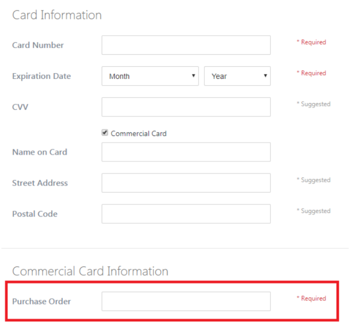The image size is (350, 336).
Task: Click the Name on Card field
Action: [186, 152]
